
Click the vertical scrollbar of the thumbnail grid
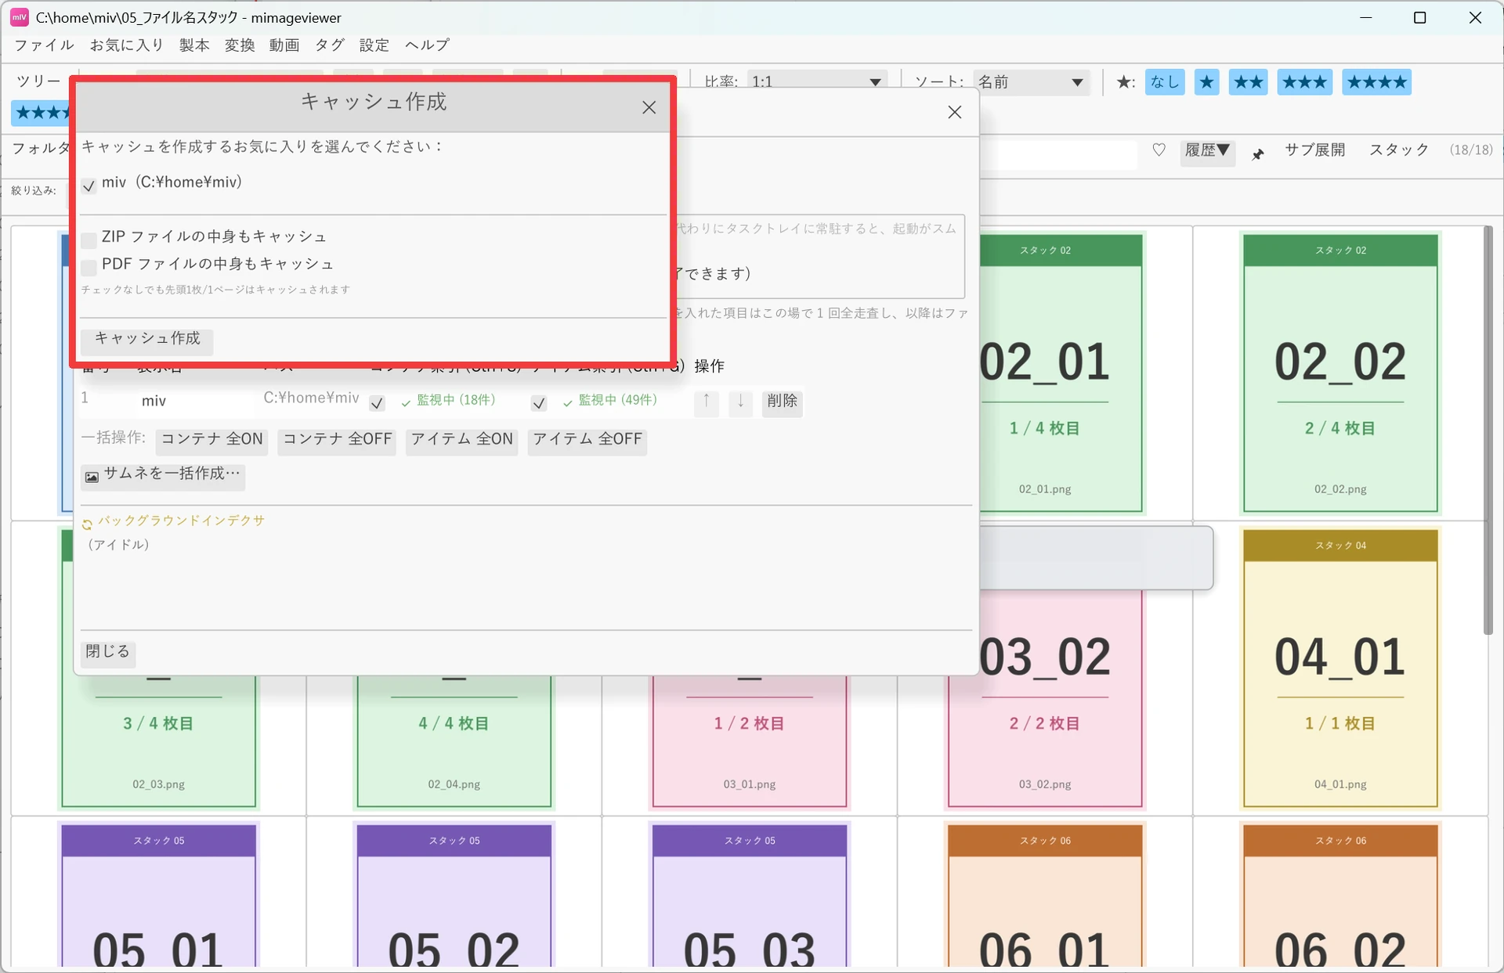point(1488,431)
